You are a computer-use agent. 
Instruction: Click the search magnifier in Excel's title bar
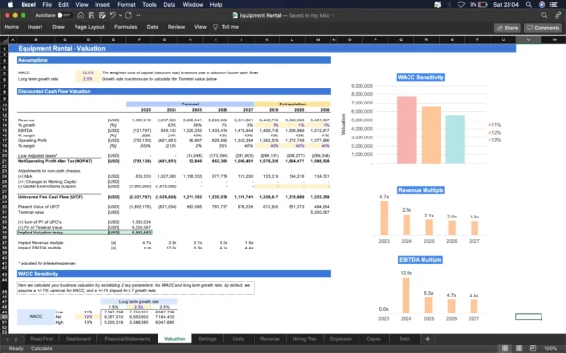click(544, 15)
